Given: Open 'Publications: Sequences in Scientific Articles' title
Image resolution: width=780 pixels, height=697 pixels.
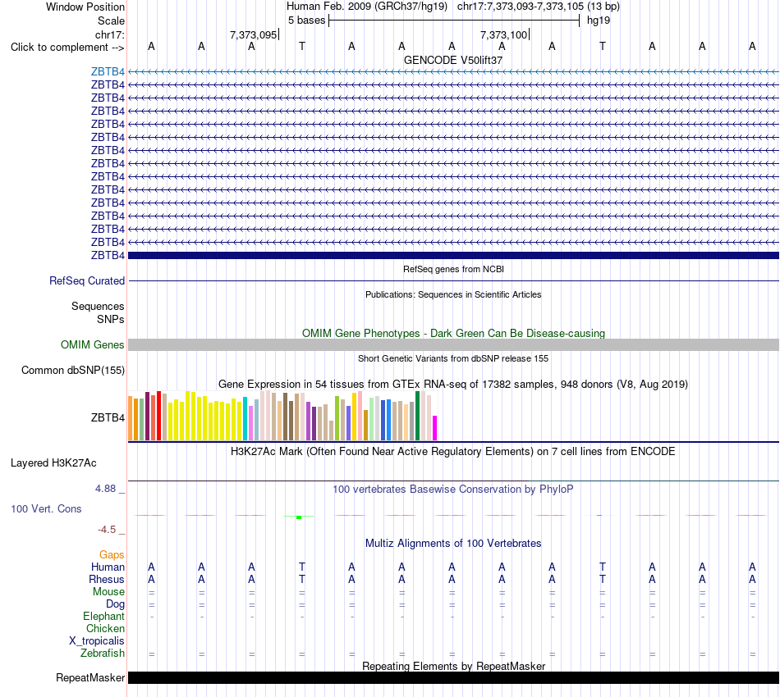Looking at the screenshot, I should point(453,294).
